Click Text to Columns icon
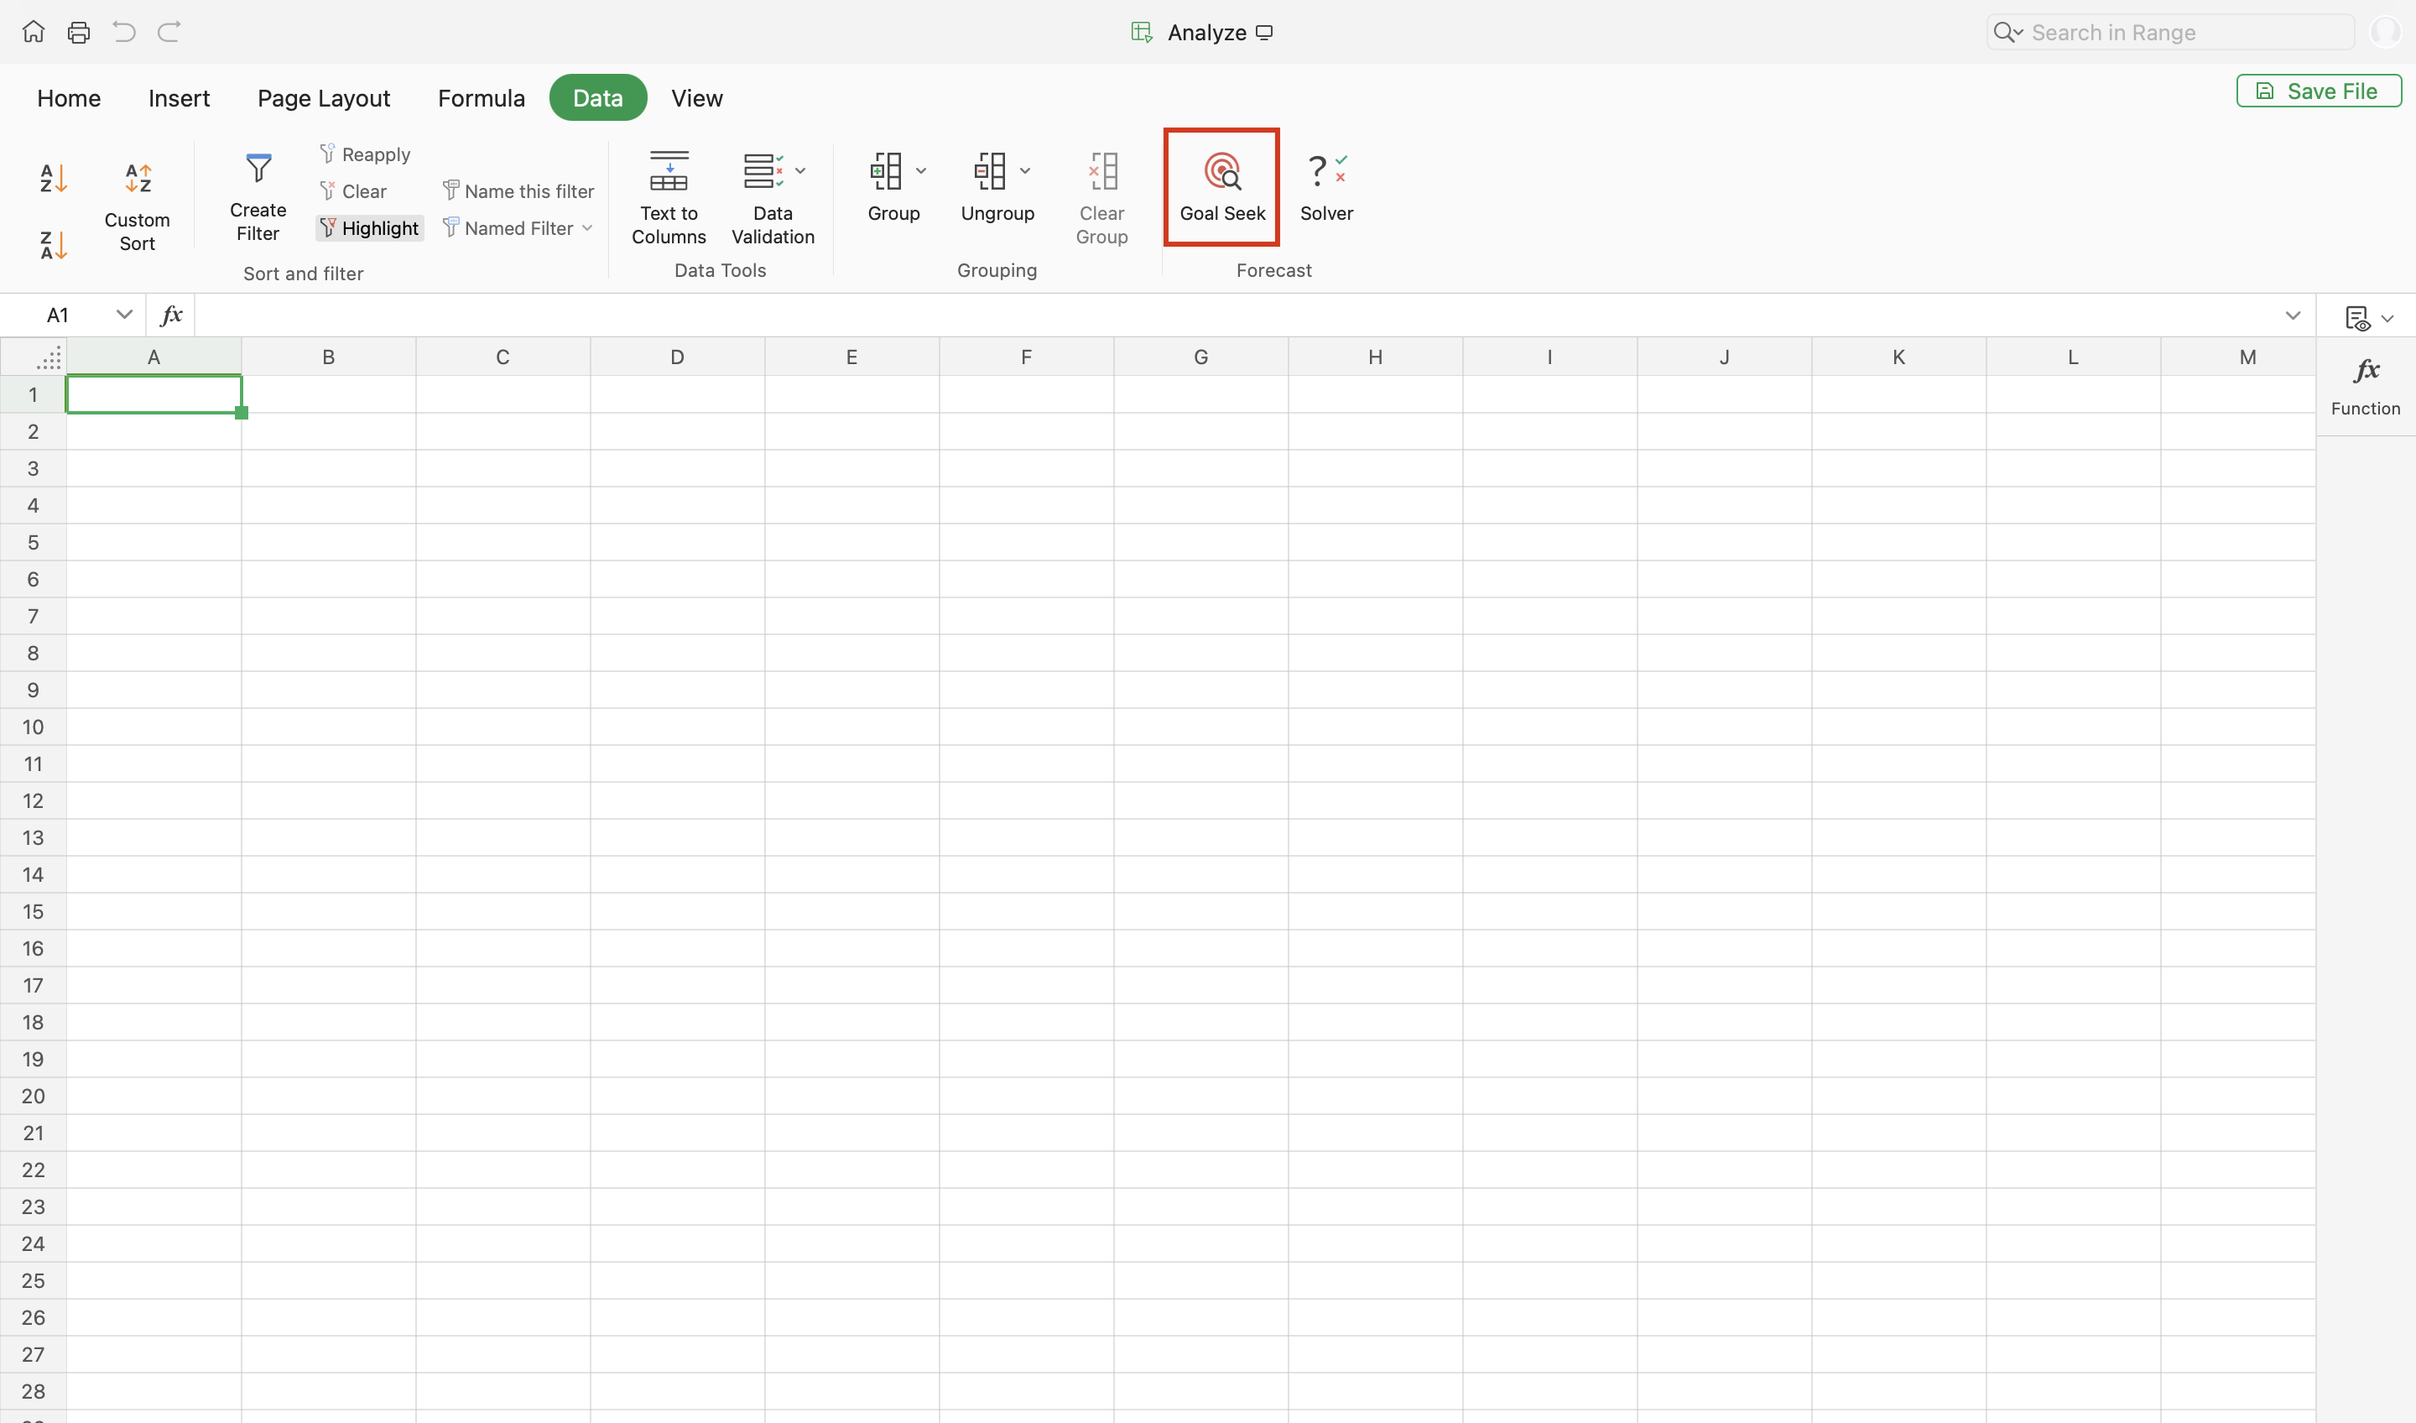This screenshot has width=2416, height=1423. tap(669, 173)
